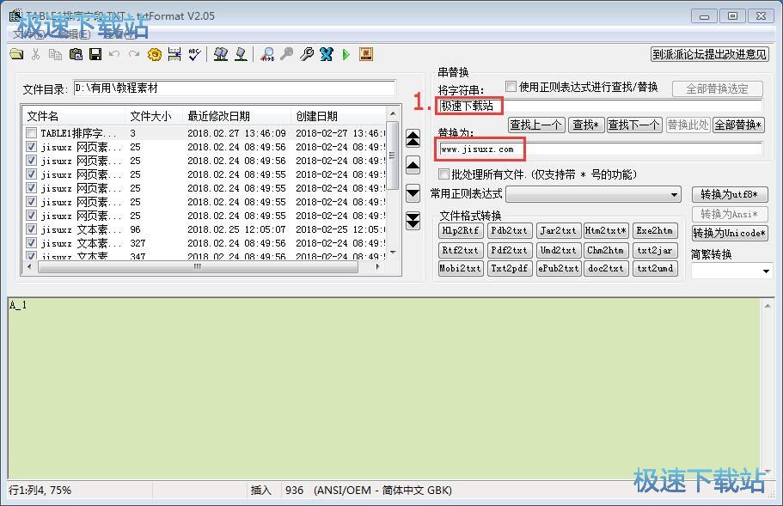The width and height of the screenshot is (783, 506).
Task: Click the merge lines toolbar icon
Action: coord(174,54)
